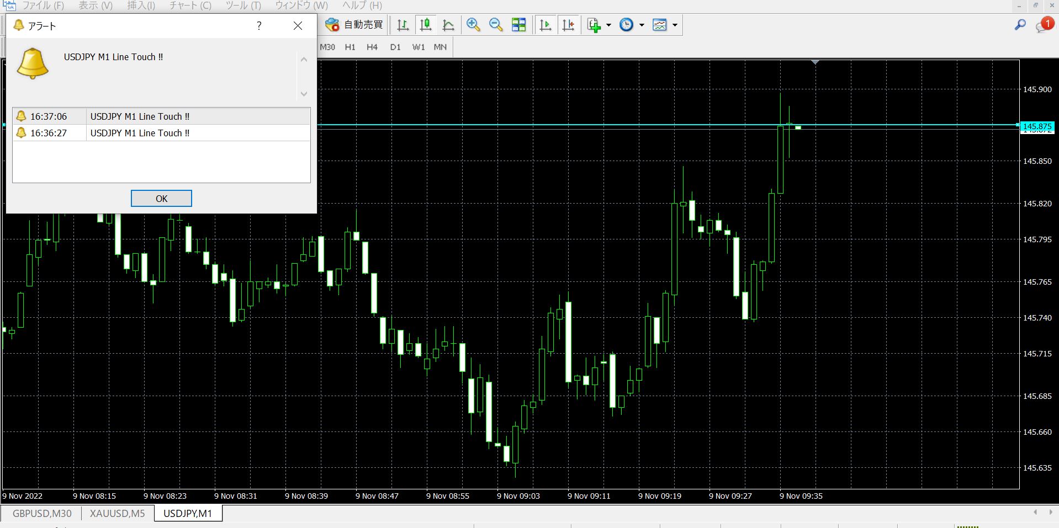Open the notification bubble icon
Image resolution: width=1059 pixels, height=528 pixels.
(x=1044, y=25)
